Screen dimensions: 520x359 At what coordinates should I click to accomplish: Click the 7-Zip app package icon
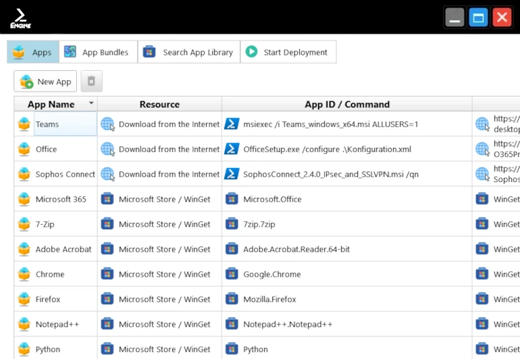click(x=24, y=224)
